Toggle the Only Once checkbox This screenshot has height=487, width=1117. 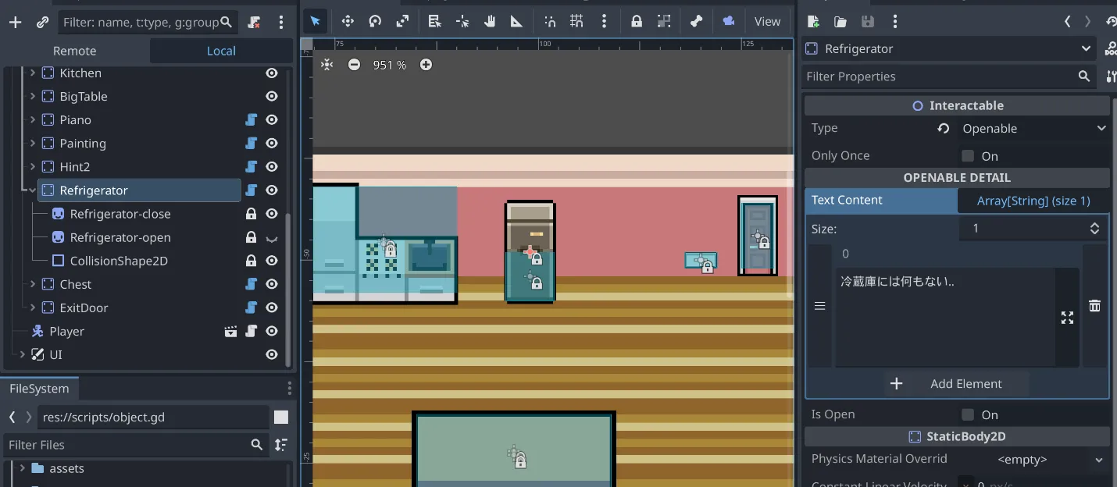[969, 156]
